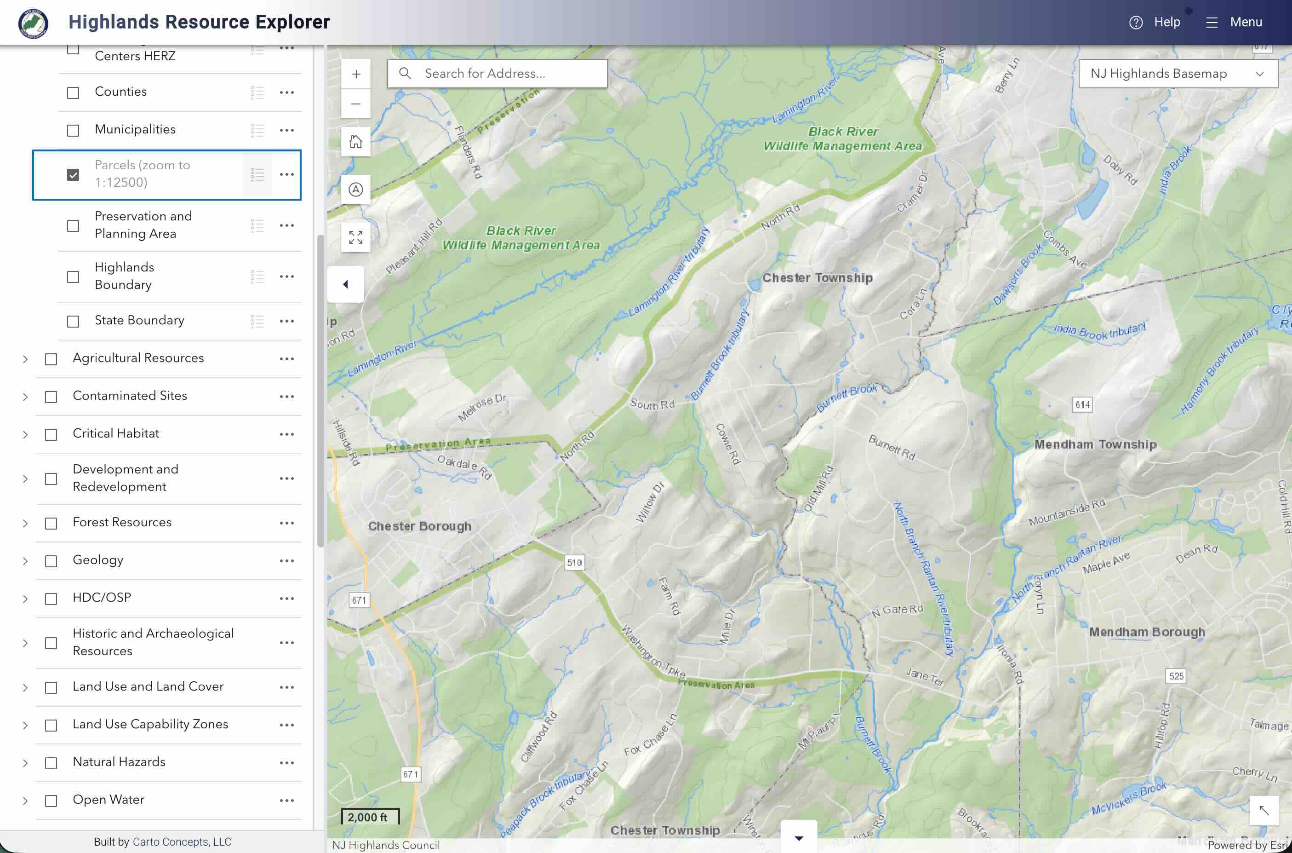Open options menu for Parcels layer

287,174
